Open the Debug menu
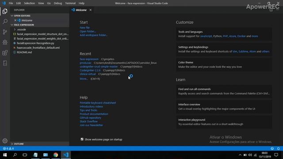Screen dimensions: 283x159 (58, 3)
